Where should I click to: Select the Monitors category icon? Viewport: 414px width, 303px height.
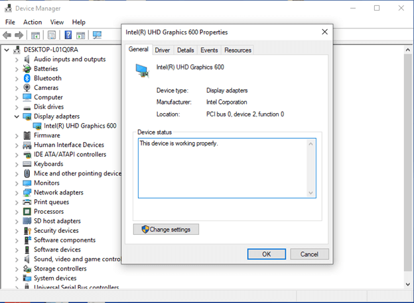[x=27, y=183]
